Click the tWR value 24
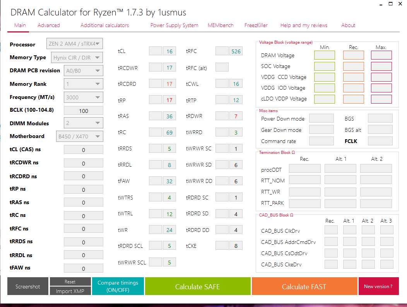 coord(169,230)
